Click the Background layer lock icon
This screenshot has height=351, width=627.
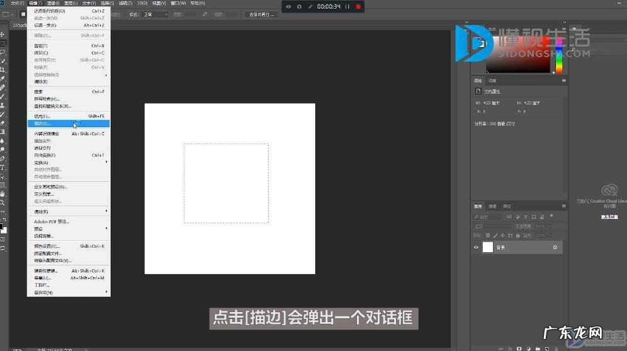point(555,247)
